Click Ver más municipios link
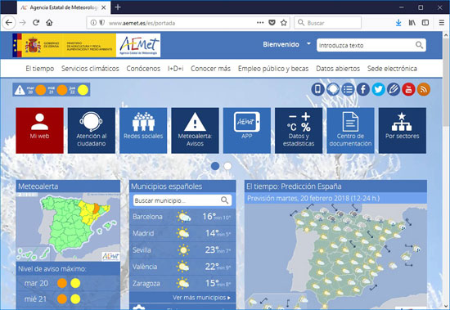This screenshot has height=310, width=450. pos(201,298)
